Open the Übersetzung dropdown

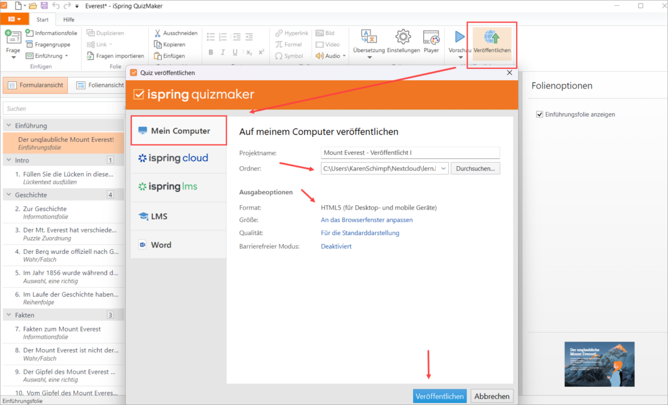369,57
